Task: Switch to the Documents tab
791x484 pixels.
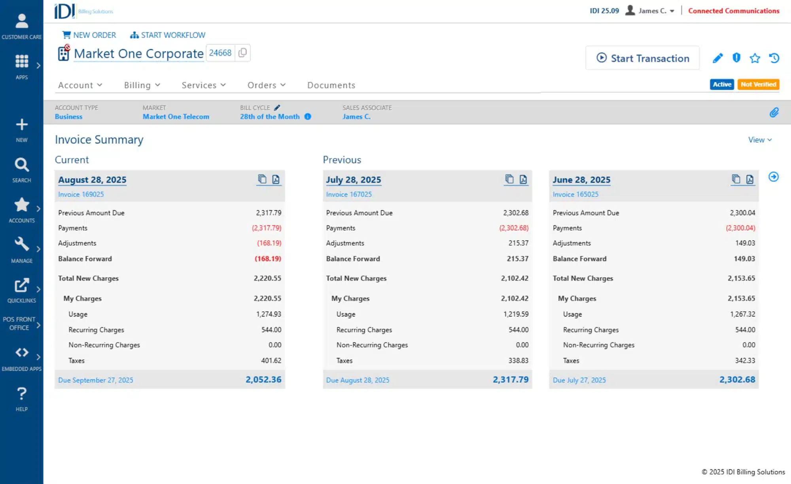Action: click(331, 85)
